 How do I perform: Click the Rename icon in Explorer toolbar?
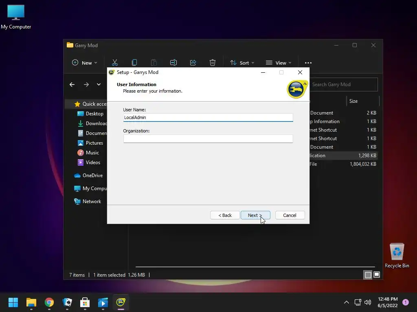click(x=173, y=63)
